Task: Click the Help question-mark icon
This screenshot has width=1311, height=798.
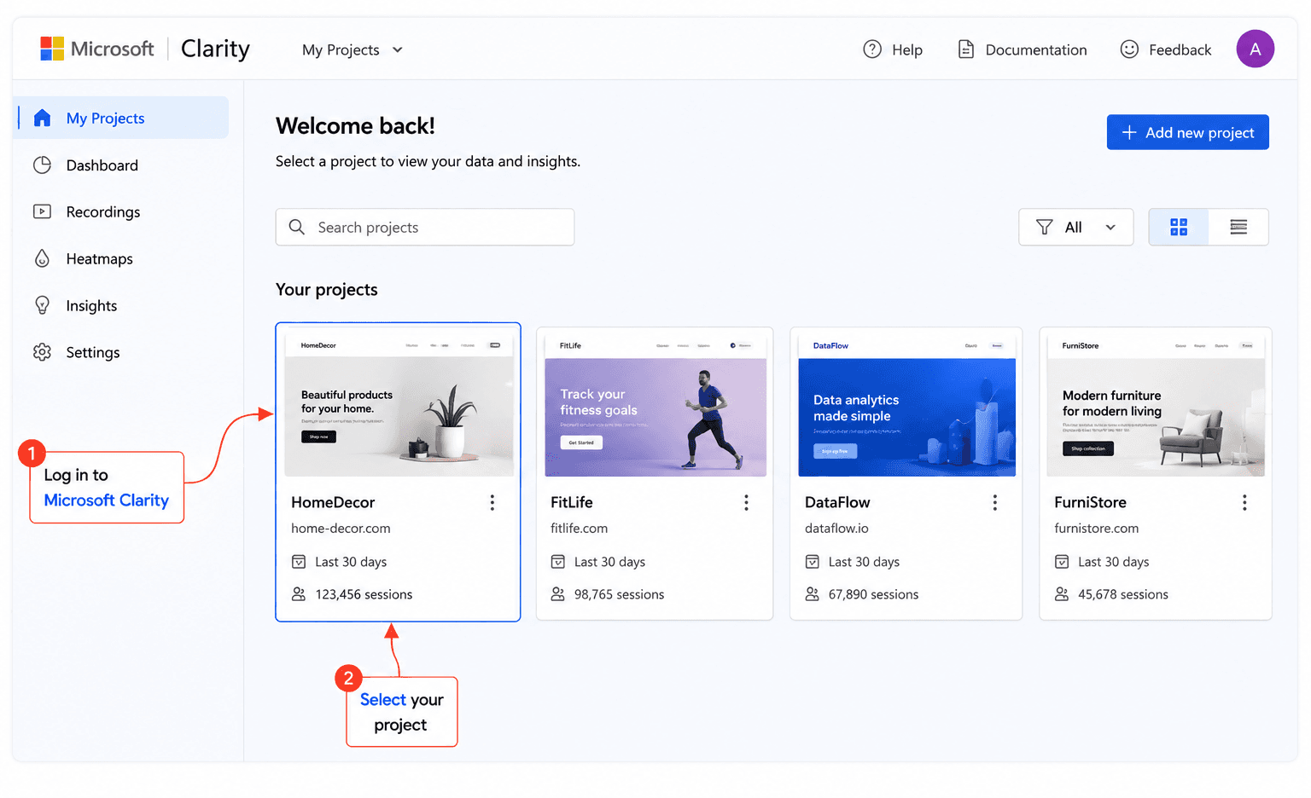Action: click(x=872, y=49)
